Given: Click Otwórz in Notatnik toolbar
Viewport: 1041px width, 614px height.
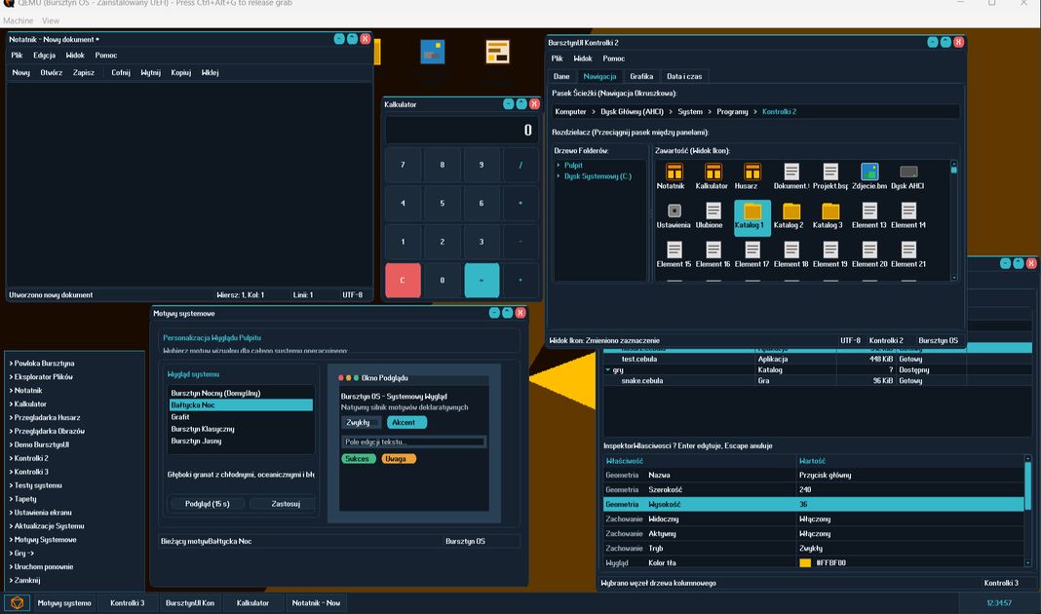Looking at the screenshot, I should point(51,72).
